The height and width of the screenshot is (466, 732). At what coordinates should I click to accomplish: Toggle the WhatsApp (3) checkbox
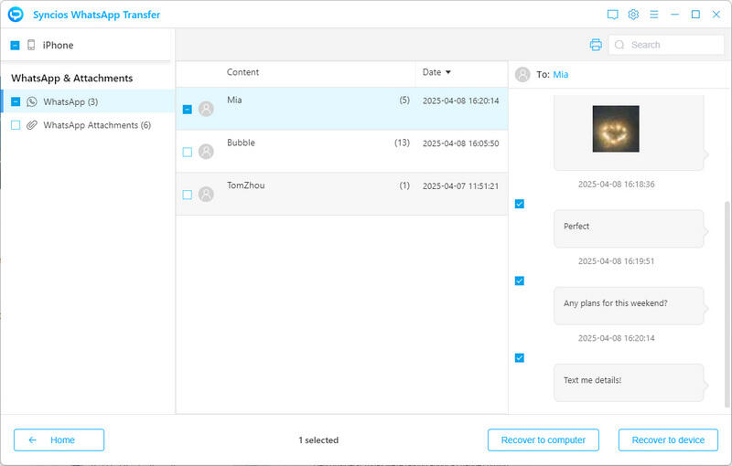click(x=16, y=101)
